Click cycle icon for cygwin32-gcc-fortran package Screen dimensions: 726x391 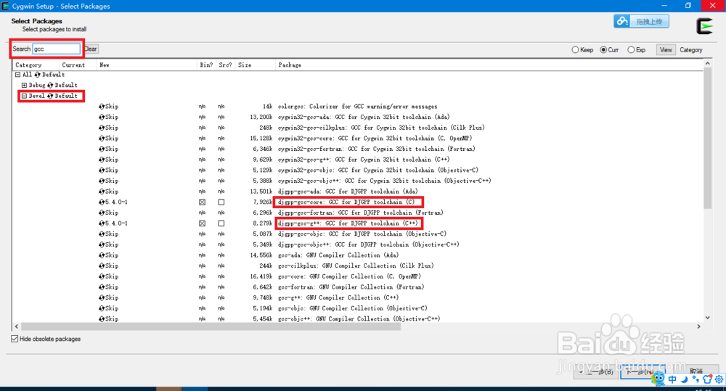pos(102,149)
